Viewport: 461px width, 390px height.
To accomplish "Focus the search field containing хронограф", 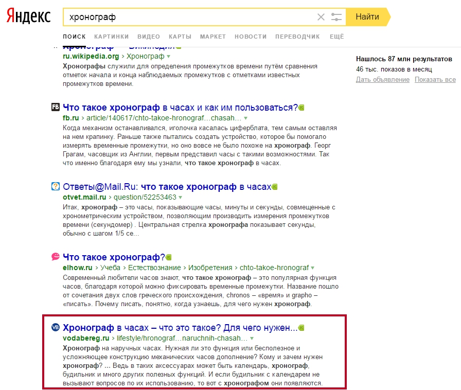I will [x=191, y=17].
